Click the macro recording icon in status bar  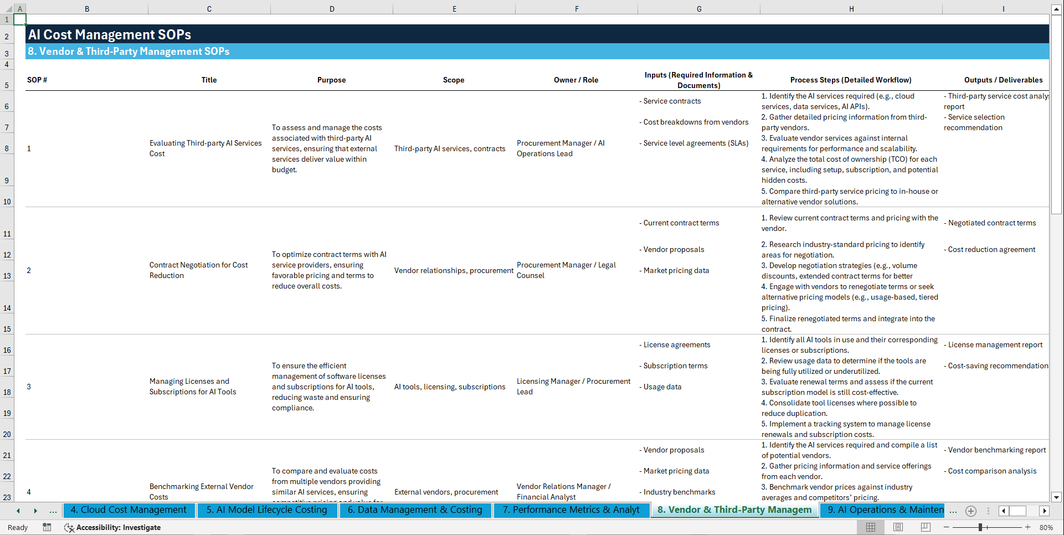[x=47, y=527]
